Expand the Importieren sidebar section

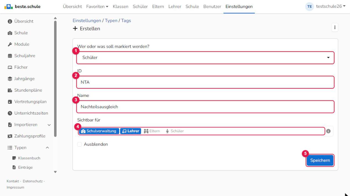click(x=49, y=125)
